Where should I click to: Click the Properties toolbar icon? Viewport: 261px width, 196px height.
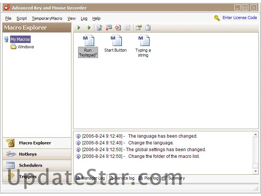[138, 28]
